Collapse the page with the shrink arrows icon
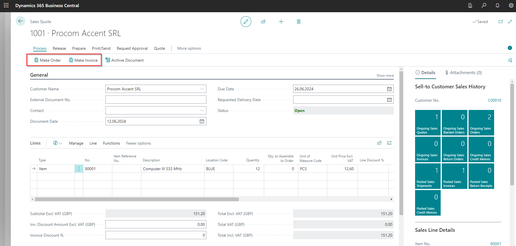This screenshot has height=246, width=516. [510, 22]
